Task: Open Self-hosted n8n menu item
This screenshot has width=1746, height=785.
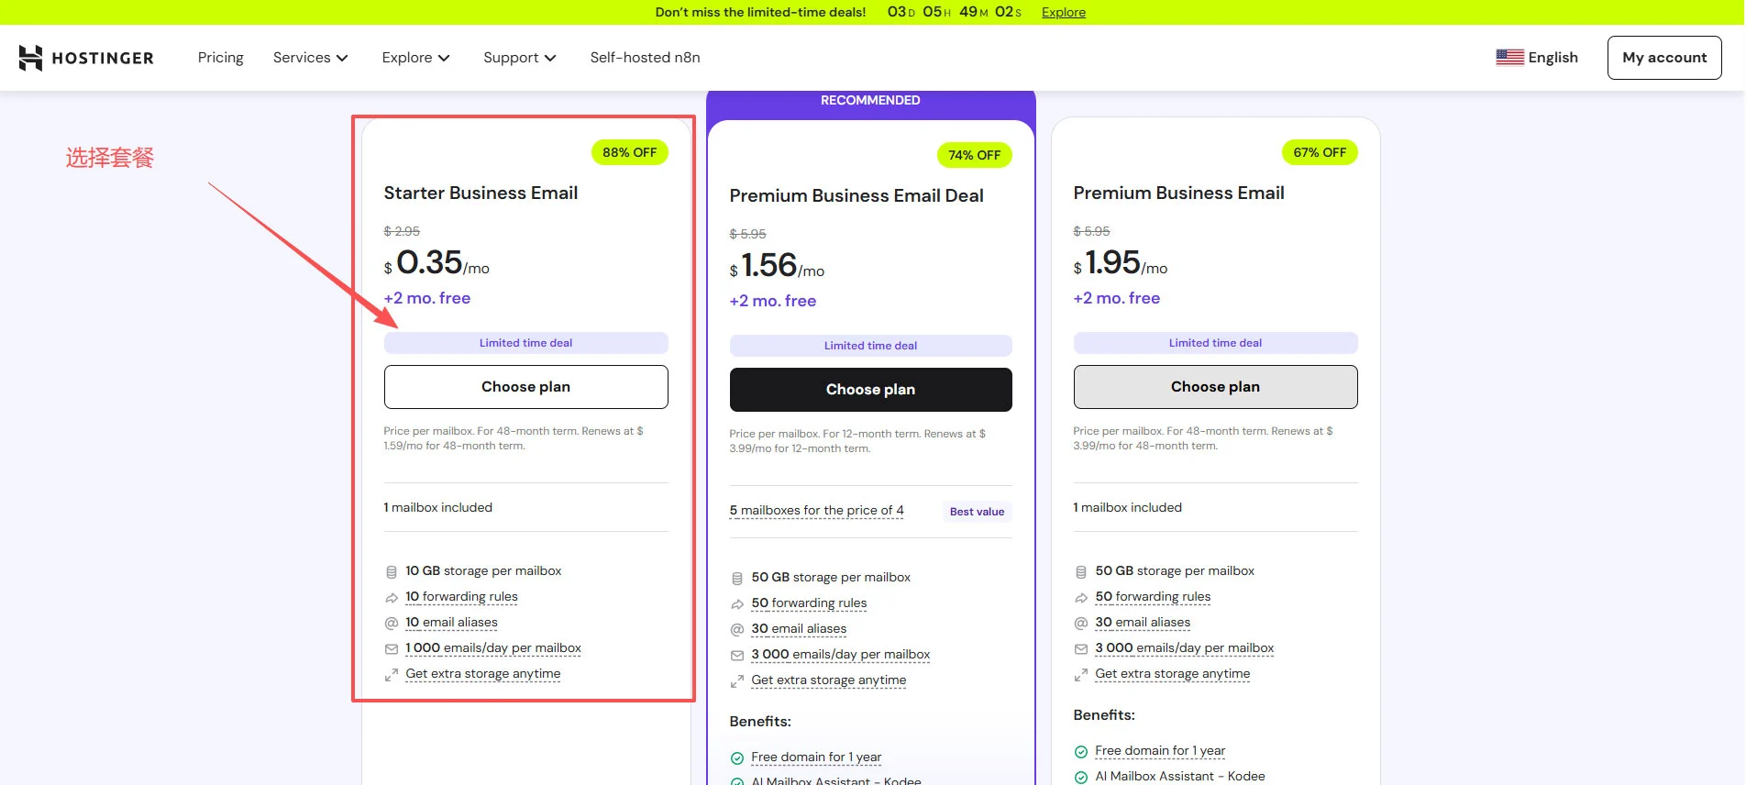Action: coord(645,58)
